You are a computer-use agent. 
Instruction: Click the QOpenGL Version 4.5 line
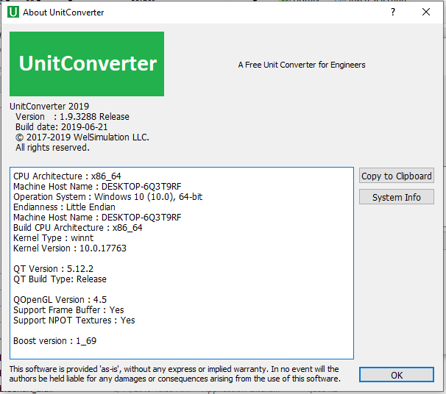[x=60, y=299]
